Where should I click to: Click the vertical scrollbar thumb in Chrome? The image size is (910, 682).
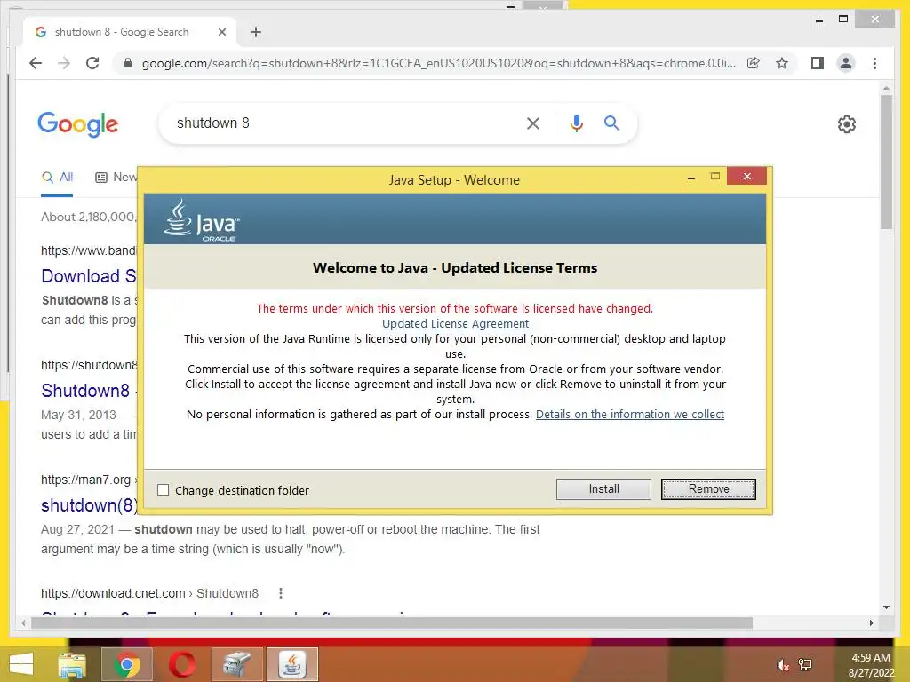click(x=886, y=162)
